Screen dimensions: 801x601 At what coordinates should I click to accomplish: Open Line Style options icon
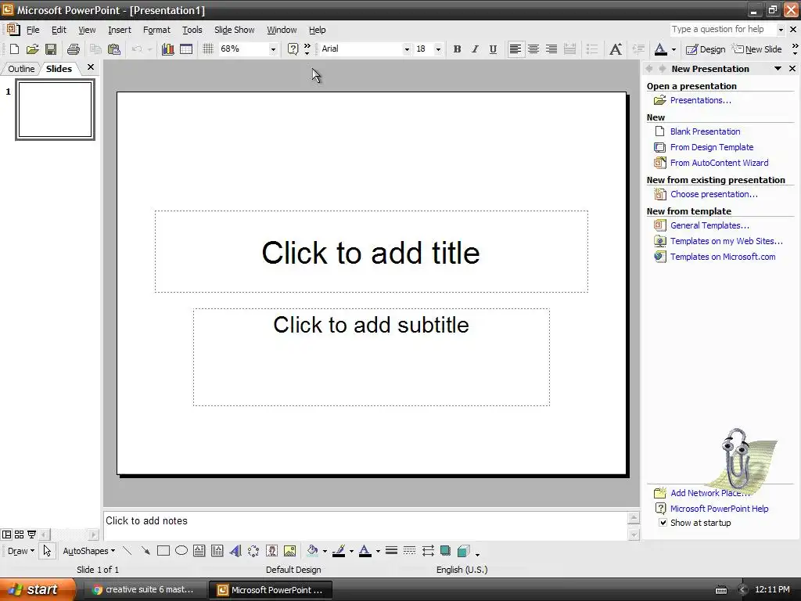[x=391, y=551]
